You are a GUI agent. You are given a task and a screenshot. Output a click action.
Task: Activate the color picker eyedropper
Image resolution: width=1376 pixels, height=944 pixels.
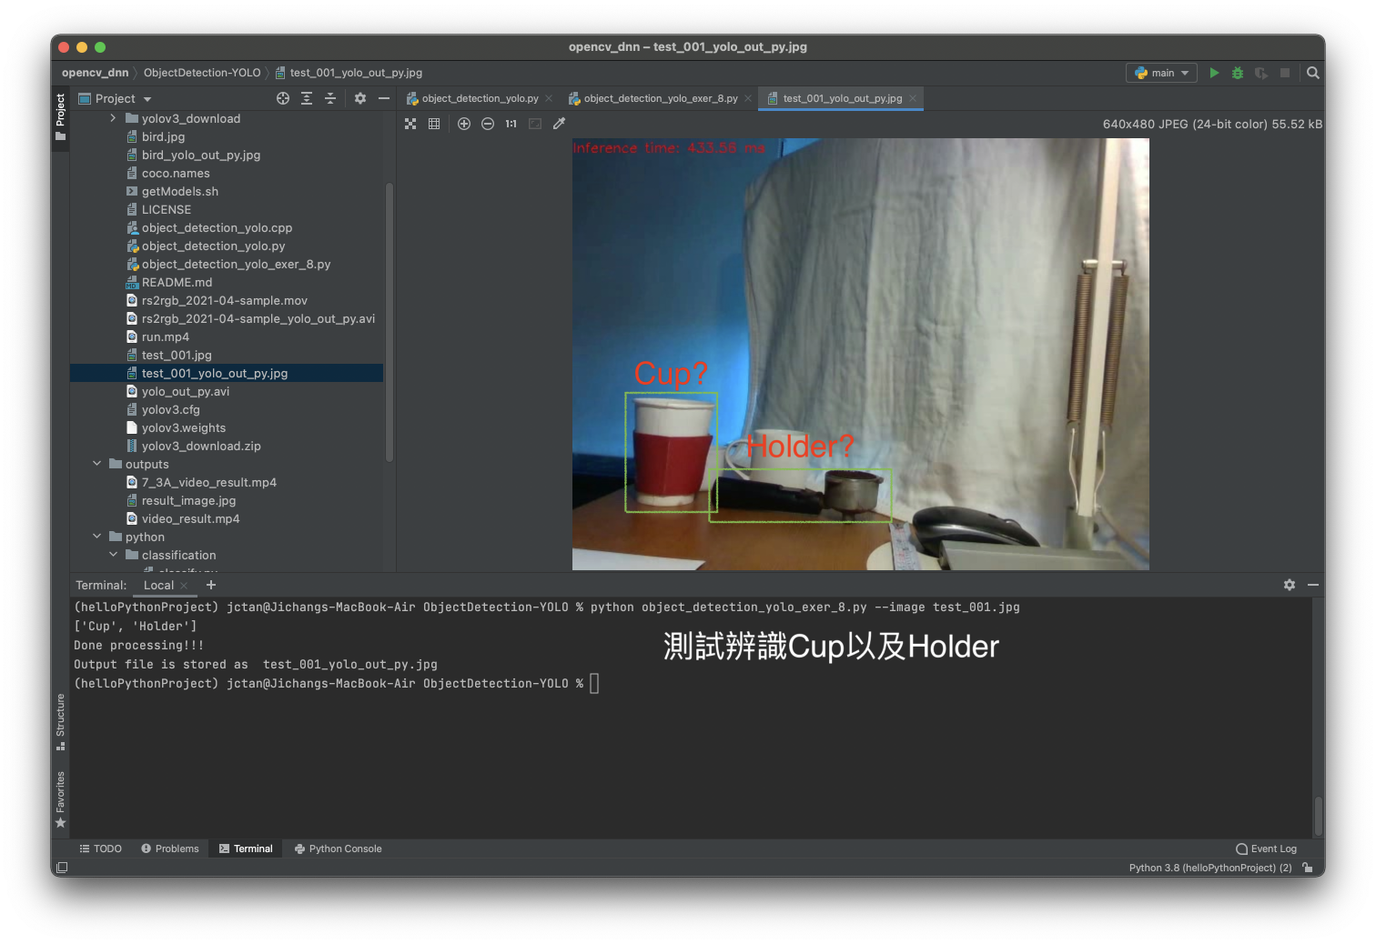tap(559, 124)
